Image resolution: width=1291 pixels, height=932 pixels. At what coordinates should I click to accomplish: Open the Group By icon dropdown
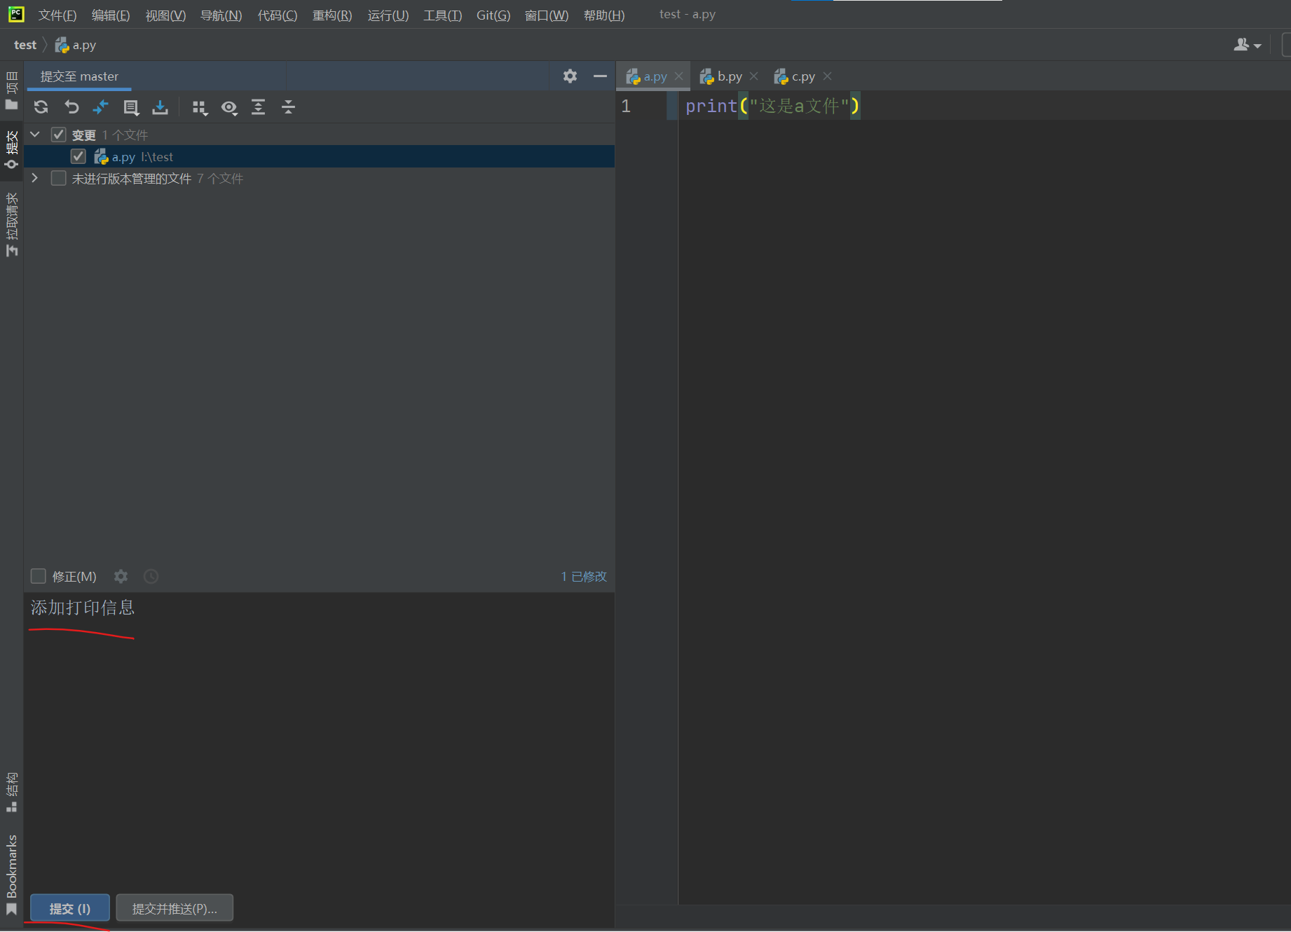pos(200,107)
